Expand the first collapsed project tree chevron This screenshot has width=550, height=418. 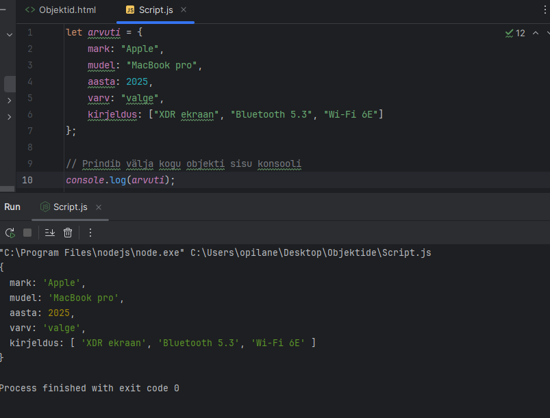click(9, 101)
